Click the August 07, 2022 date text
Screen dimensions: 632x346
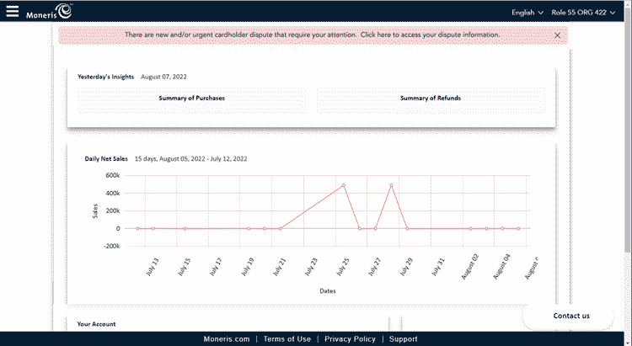click(163, 77)
